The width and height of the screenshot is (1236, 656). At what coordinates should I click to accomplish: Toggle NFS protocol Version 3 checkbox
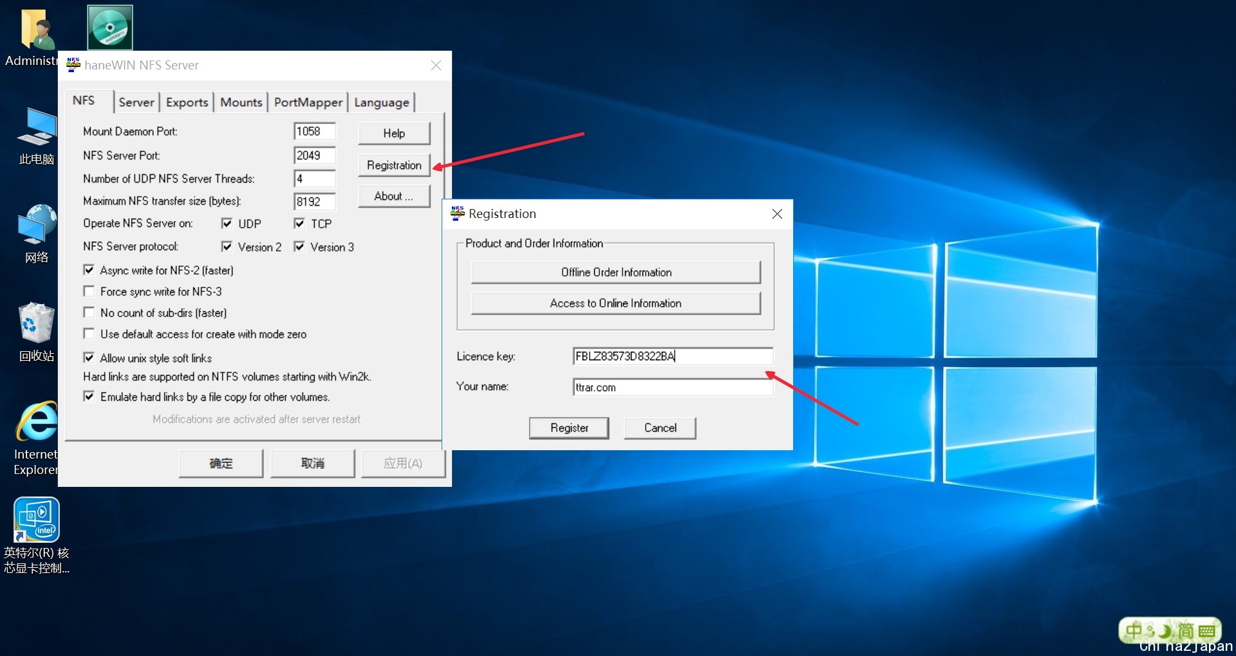click(x=299, y=246)
